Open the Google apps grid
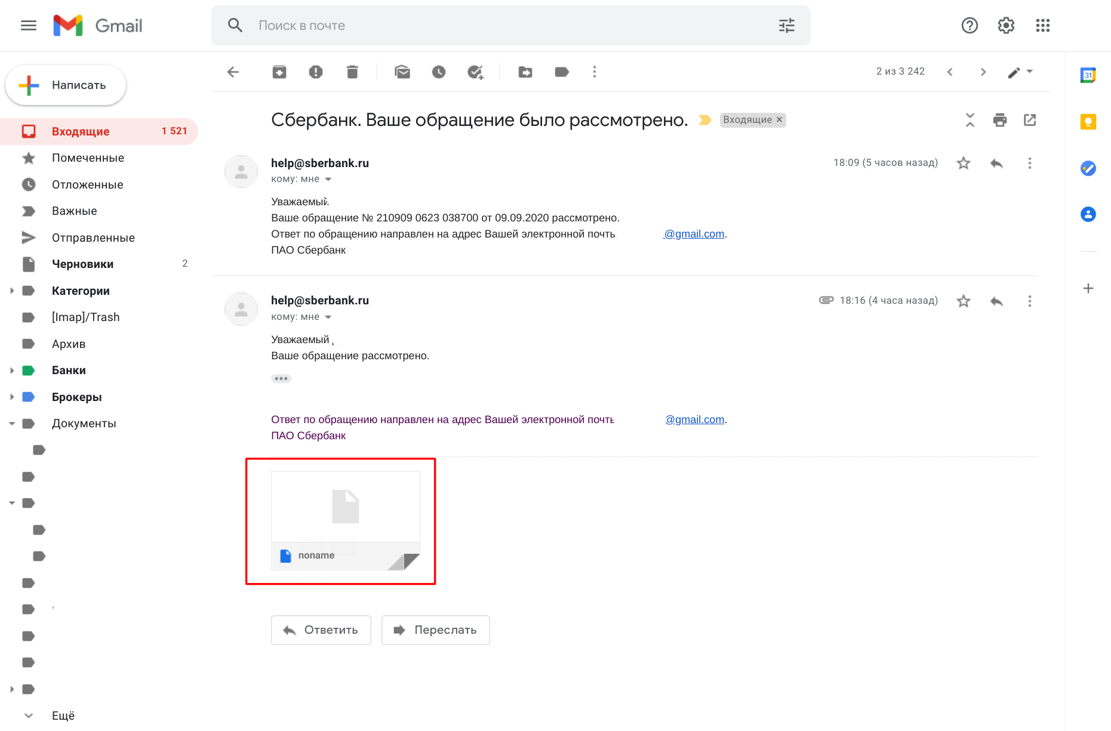This screenshot has height=731, width=1111. (x=1042, y=25)
